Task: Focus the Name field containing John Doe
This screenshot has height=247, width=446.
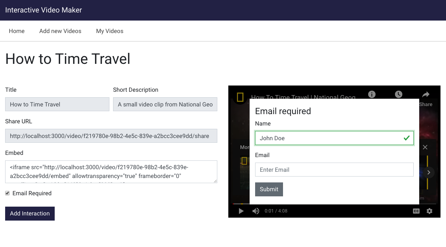Action: [334, 138]
